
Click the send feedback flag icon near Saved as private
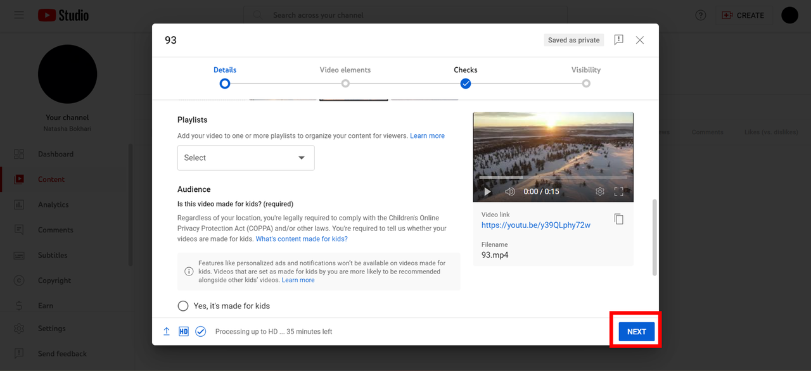(x=619, y=40)
